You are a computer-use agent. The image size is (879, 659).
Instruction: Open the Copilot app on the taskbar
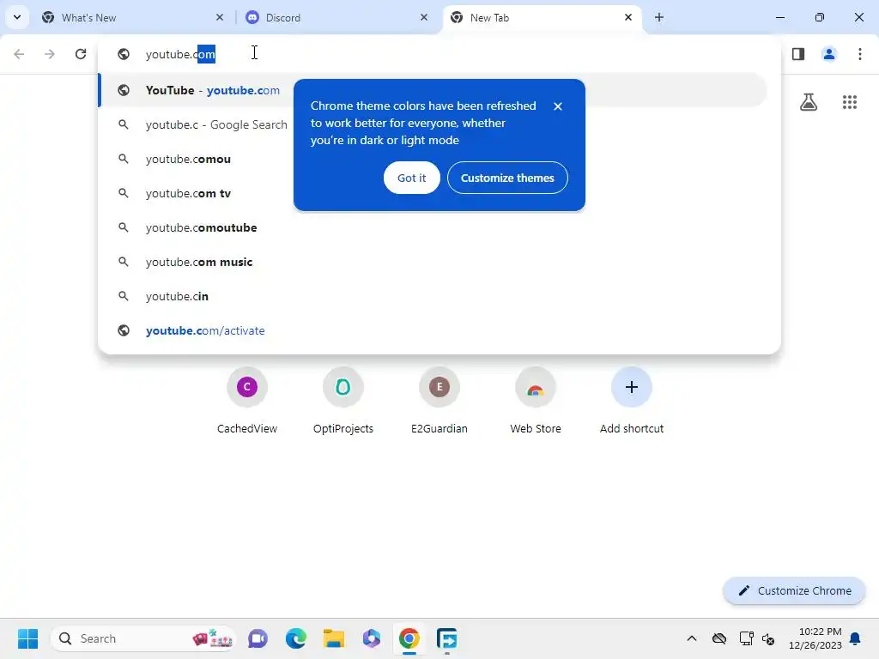[x=371, y=638]
